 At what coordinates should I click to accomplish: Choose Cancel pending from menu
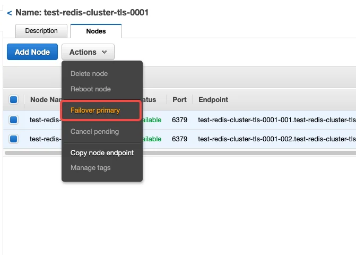[x=94, y=132]
